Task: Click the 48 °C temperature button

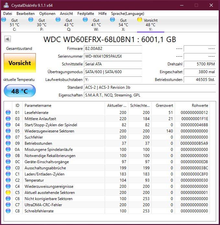Action: click(x=20, y=91)
